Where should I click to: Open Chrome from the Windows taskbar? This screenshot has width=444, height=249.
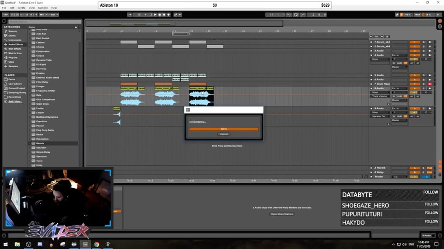tap(97, 244)
